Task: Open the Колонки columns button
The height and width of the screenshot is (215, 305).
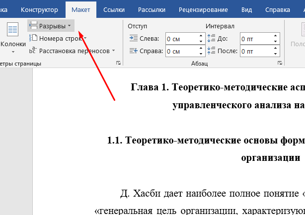Action: [13, 38]
